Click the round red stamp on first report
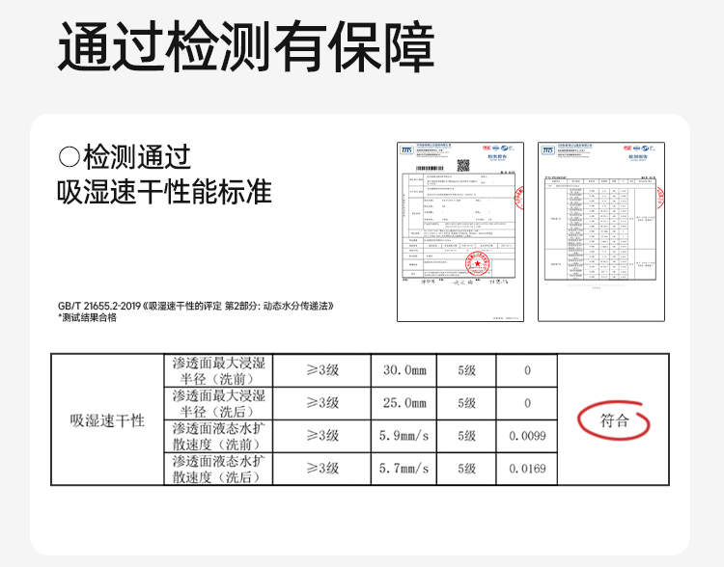 coord(477,264)
